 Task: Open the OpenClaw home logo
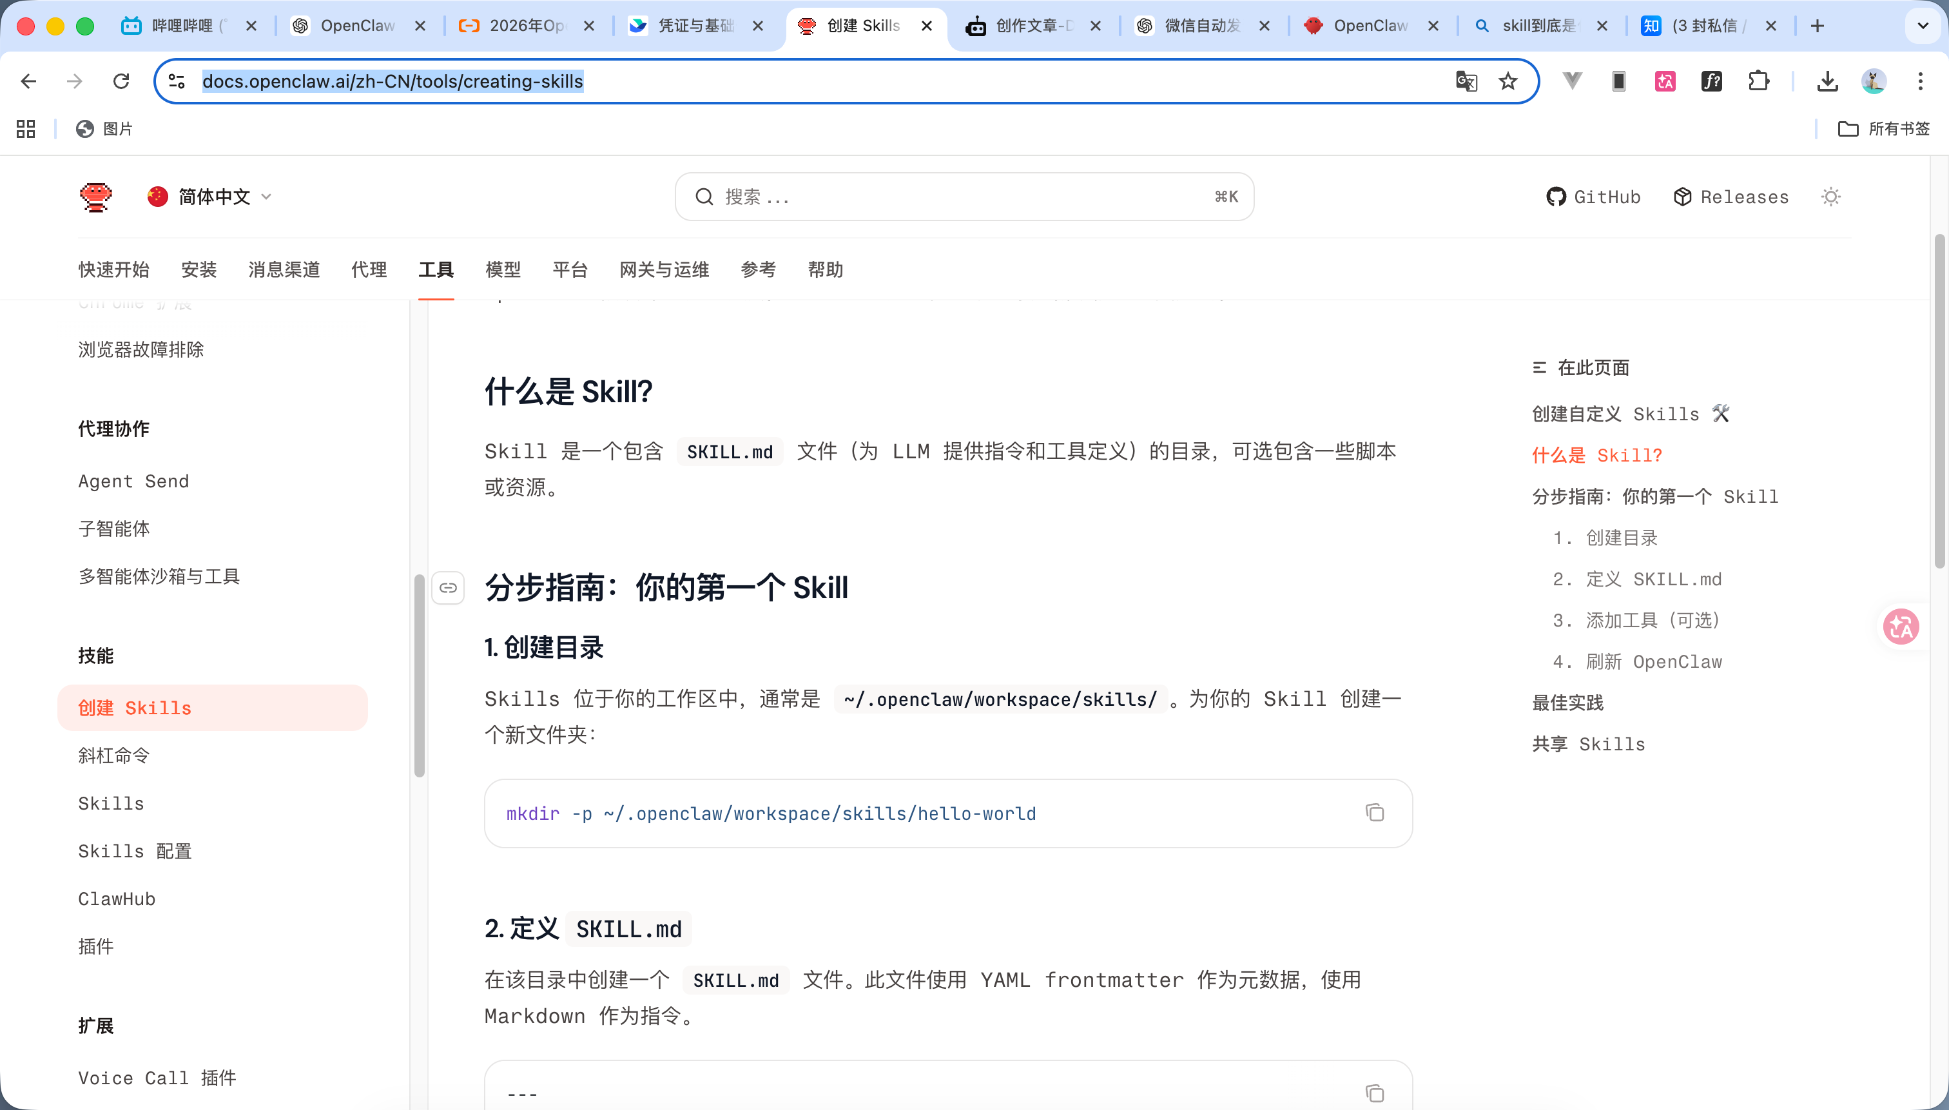pyautogui.click(x=95, y=197)
